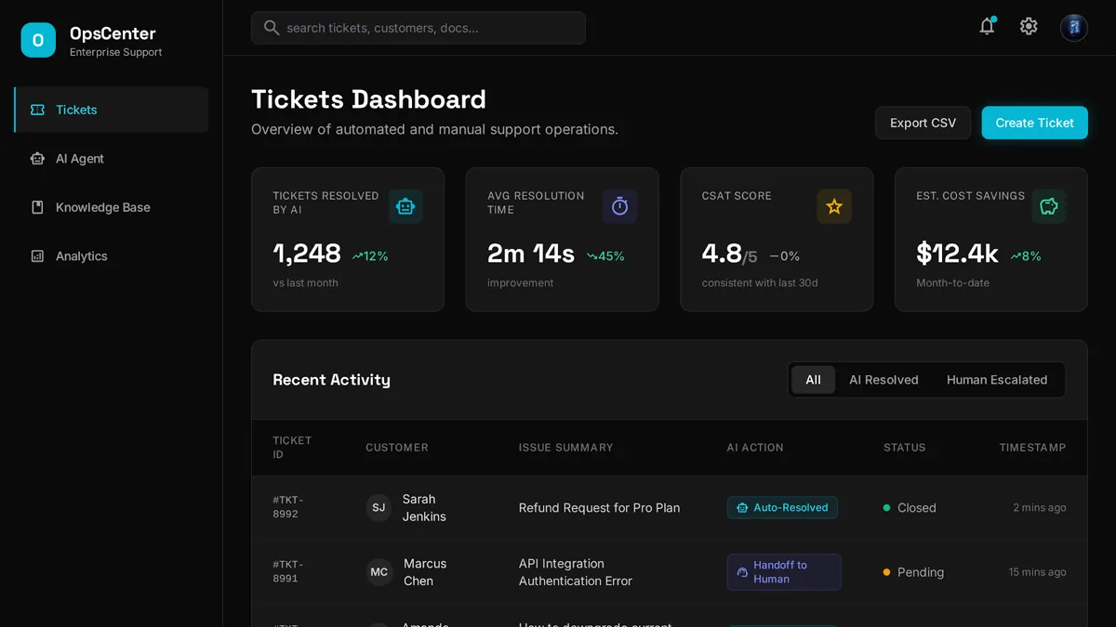The image size is (1116, 627).
Task: Filter by AI Resolved tab
Action: [x=883, y=380]
